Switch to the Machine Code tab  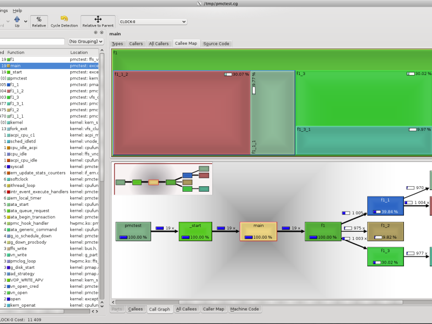[245, 309]
